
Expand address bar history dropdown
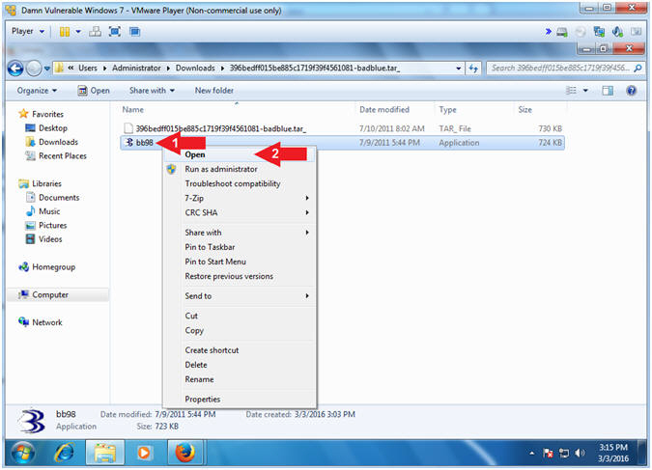point(458,69)
